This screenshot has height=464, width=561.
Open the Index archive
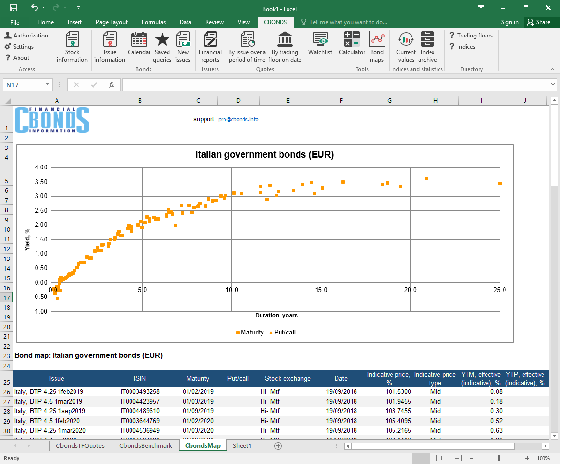428,47
